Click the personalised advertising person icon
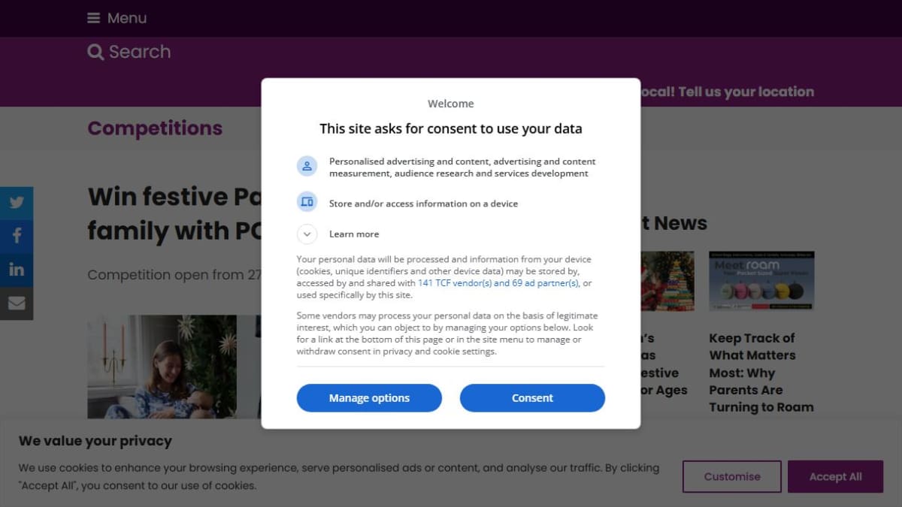This screenshot has height=507, width=902. coord(307,167)
